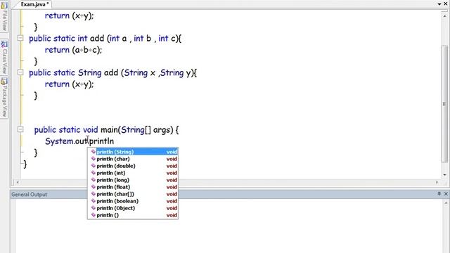
Task: Select println (String) suggestion
Action: [133, 152]
